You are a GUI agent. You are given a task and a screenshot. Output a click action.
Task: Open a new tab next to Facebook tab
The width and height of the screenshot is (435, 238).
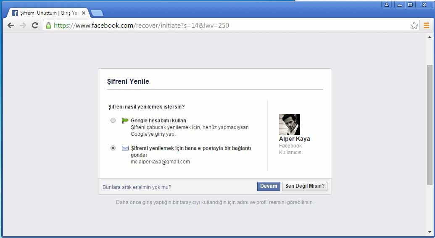[x=97, y=13]
